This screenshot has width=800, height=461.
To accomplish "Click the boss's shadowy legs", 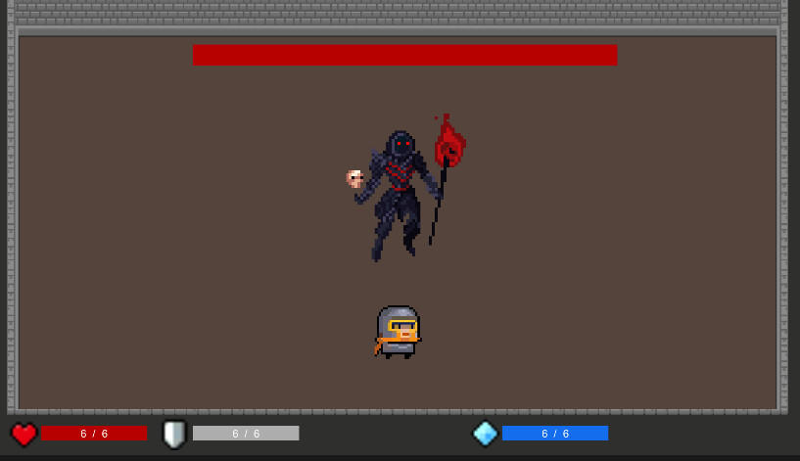I will pos(395,230).
